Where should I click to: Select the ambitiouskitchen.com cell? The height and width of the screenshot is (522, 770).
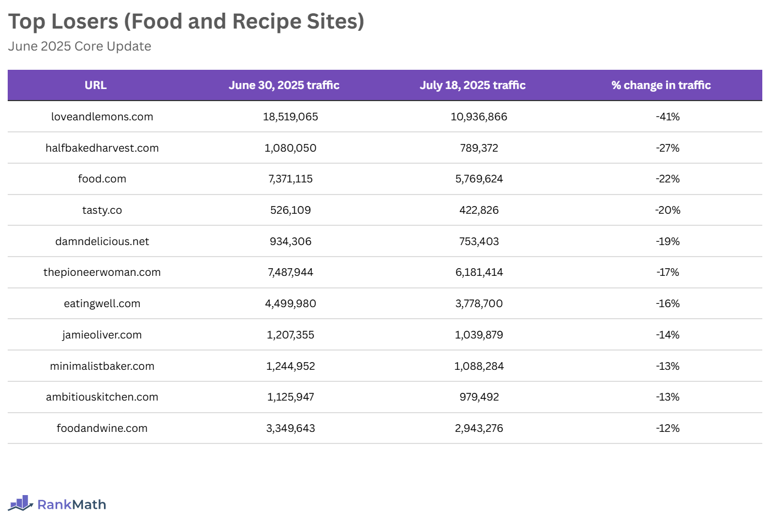click(x=102, y=397)
